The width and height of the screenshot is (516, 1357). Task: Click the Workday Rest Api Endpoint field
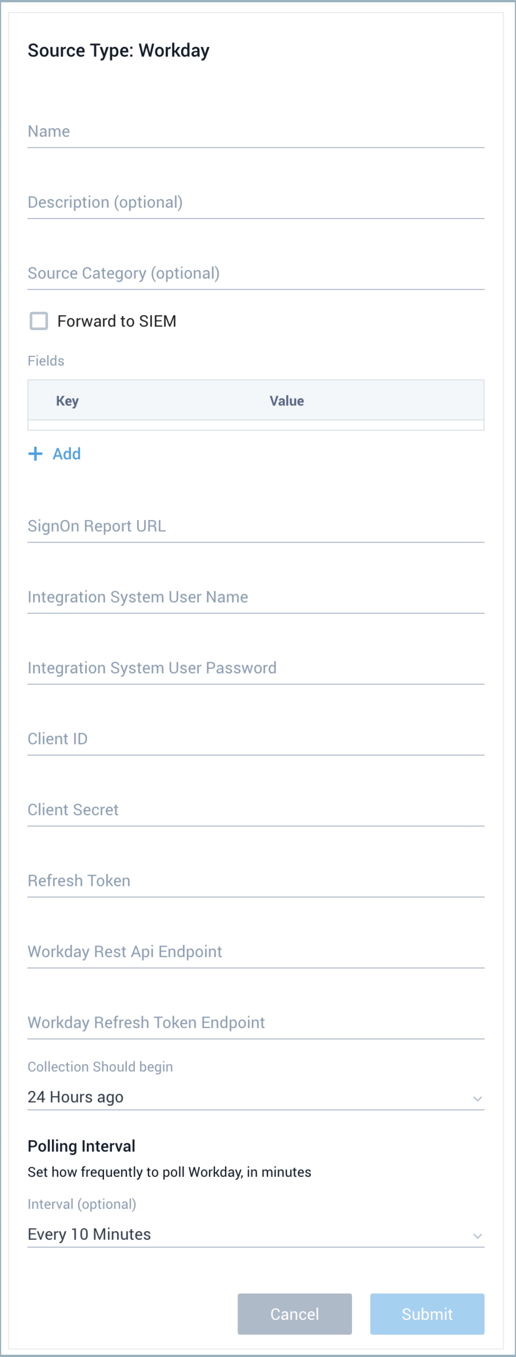pyautogui.click(x=255, y=952)
